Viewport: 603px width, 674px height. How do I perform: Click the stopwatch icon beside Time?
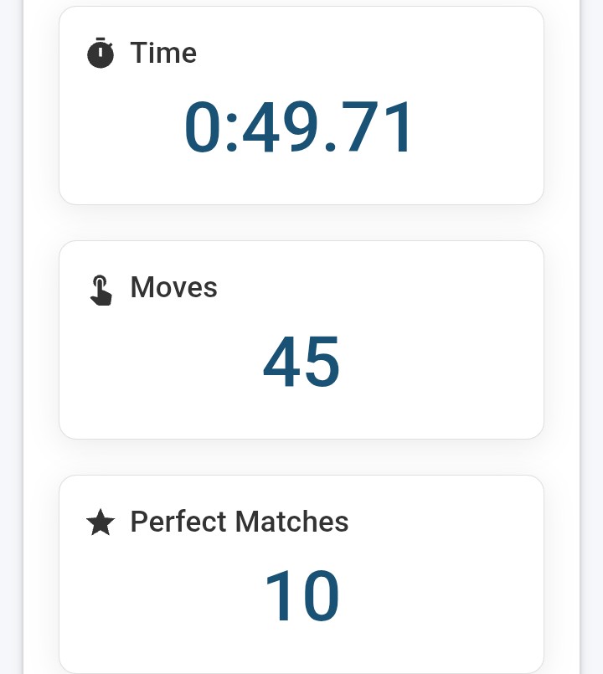100,53
